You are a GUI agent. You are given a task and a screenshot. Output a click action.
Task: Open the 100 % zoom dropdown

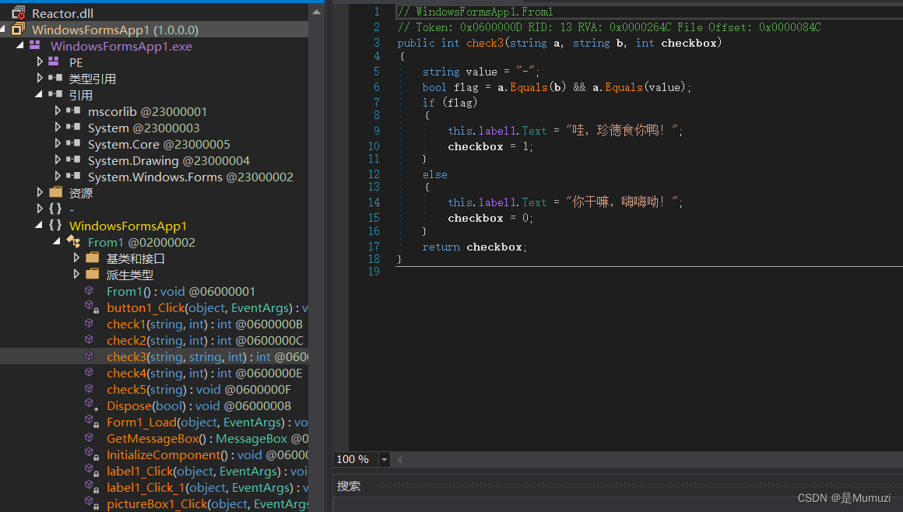click(x=384, y=460)
